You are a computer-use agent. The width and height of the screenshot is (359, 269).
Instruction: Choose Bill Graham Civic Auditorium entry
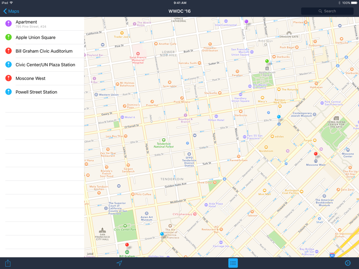coord(42,51)
